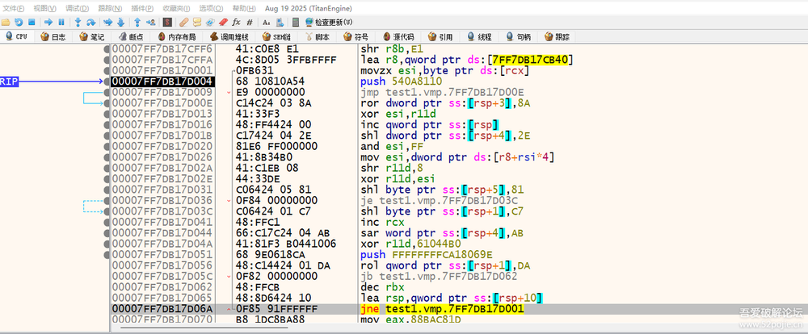This screenshot has height=334, width=808.
Task: Restart the debuggee using the restart icon
Action: point(19,22)
